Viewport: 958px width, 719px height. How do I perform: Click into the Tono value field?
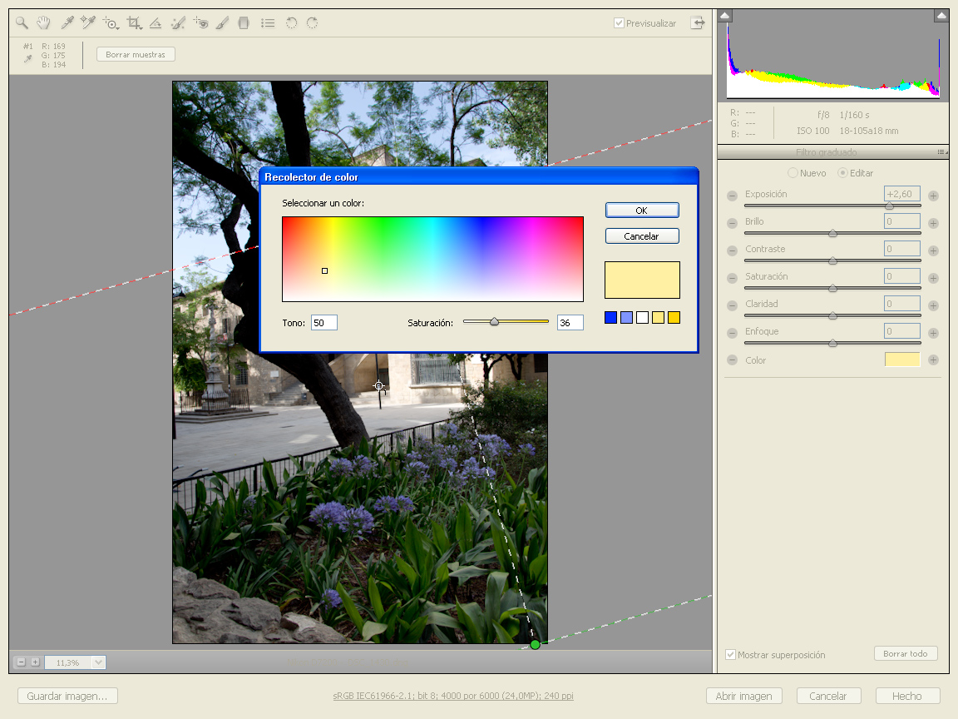coord(323,323)
